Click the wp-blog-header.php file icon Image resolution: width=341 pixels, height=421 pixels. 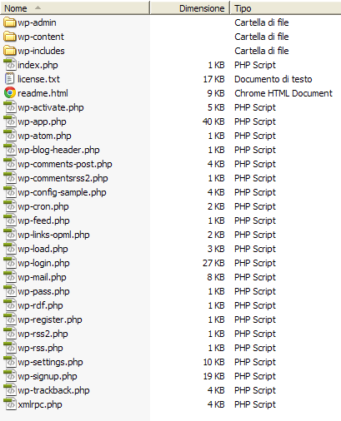[x=10, y=150]
